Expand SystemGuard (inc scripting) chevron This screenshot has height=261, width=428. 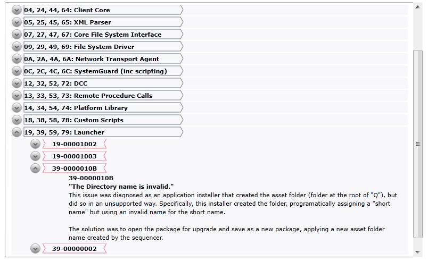pos(17,71)
